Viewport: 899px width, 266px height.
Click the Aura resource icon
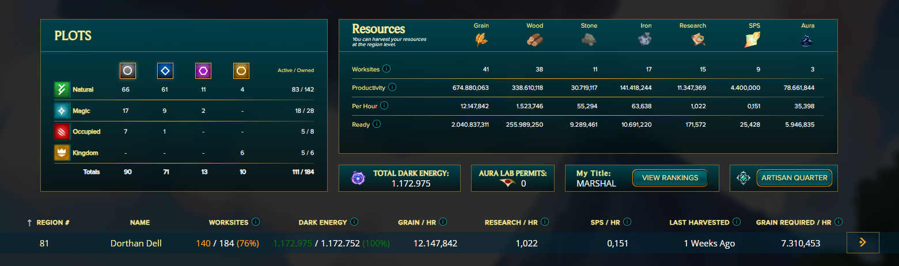[807, 40]
